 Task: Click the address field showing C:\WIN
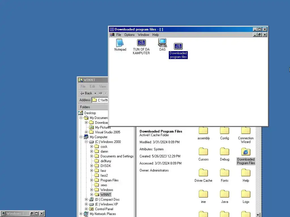click(100, 100)
